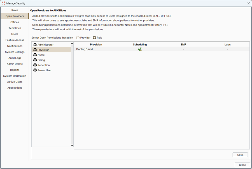The image size is (252, 169).
Task: Click the Administrator role group icon
Action: pos(35,45)
